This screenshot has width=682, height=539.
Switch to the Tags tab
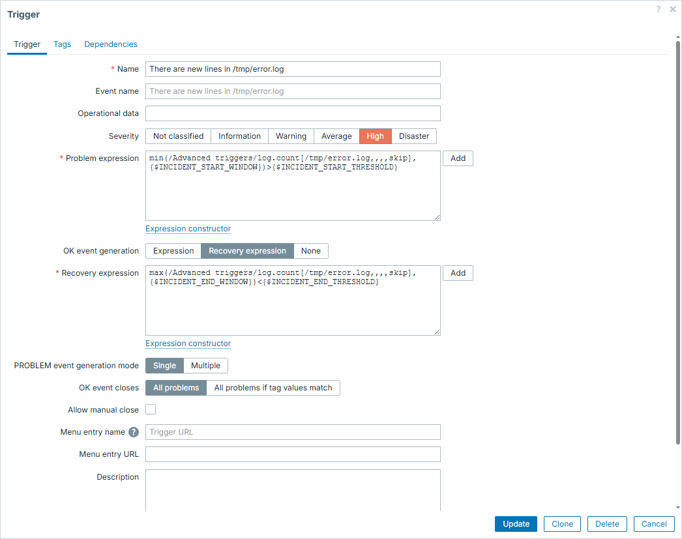click(x=63, y=44)
